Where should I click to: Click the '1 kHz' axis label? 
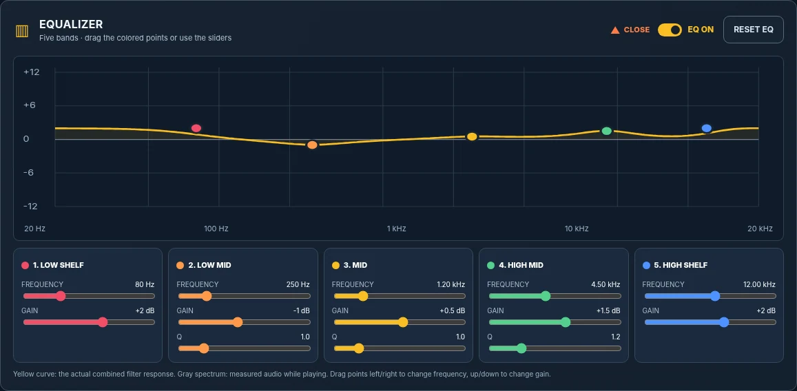click(397, 229)
